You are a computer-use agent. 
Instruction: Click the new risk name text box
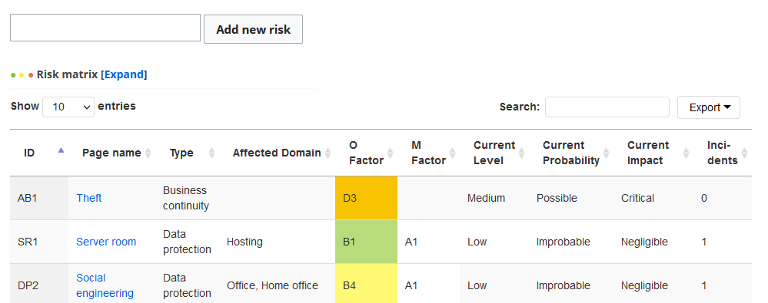click(x=105, y=28)
